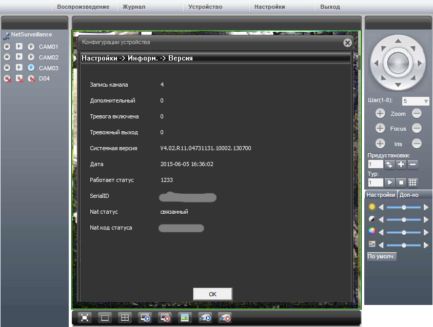
Task: Click the plus icon beside the preset field
Action: click(x=401, y=165)
